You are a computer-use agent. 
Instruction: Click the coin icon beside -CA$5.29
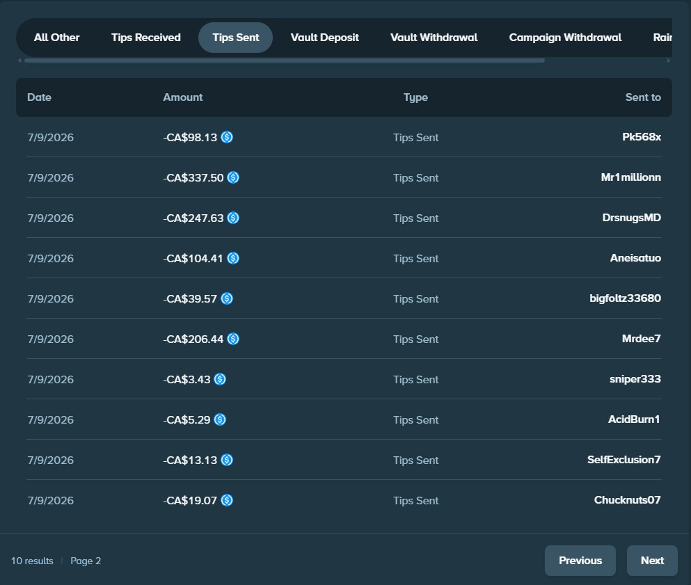[220, 420]
